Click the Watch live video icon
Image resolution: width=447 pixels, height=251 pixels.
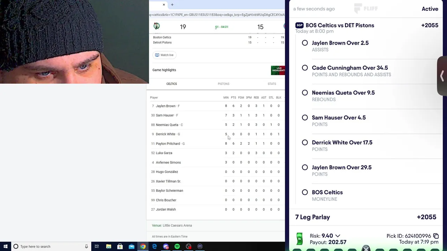pos(157,55)
